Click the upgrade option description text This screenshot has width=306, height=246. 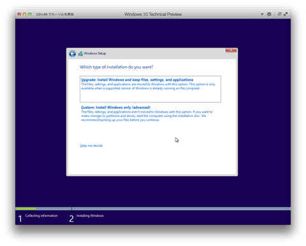click(x=148, y=86)
